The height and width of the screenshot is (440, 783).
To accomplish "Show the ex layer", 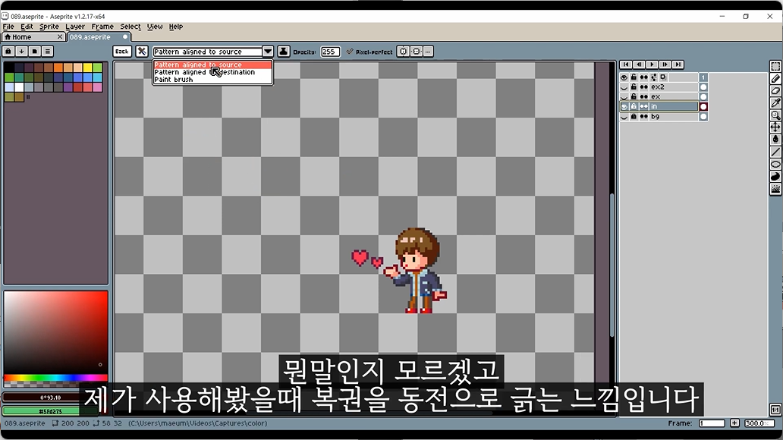I will [624, 97].
